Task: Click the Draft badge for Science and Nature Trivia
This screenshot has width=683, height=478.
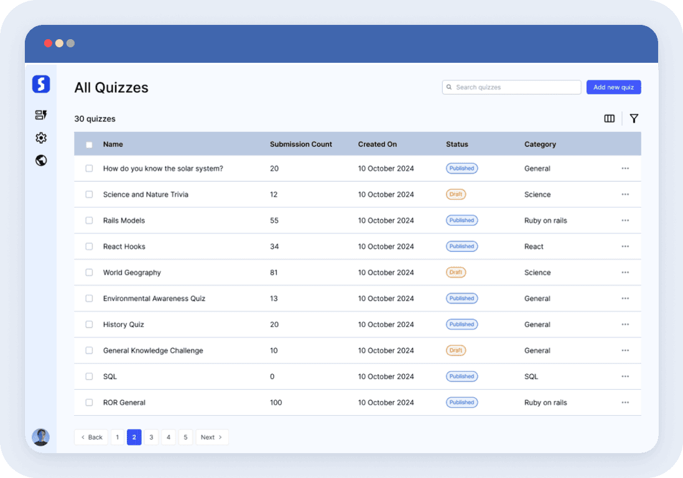Action: pos(456,194)
